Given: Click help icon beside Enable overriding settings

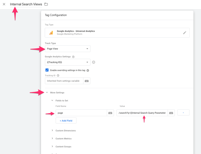Looking at the screenshot, I should click(x=88, y=70).
